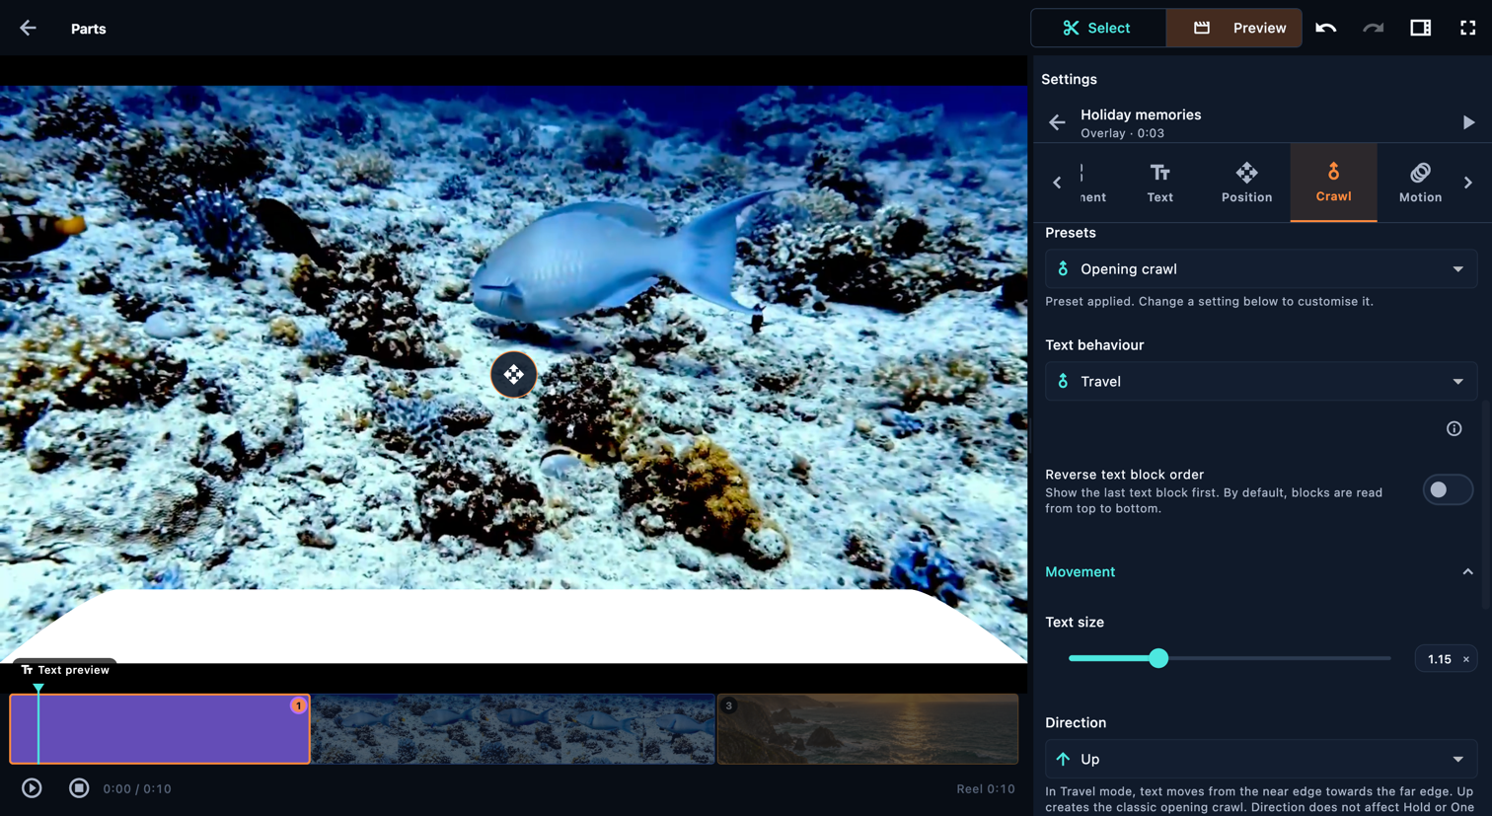The width and height of the screenshot is (1492, 816).
Task: Click the 0:00 / 0:10 time readout
Action: [137, 788]
